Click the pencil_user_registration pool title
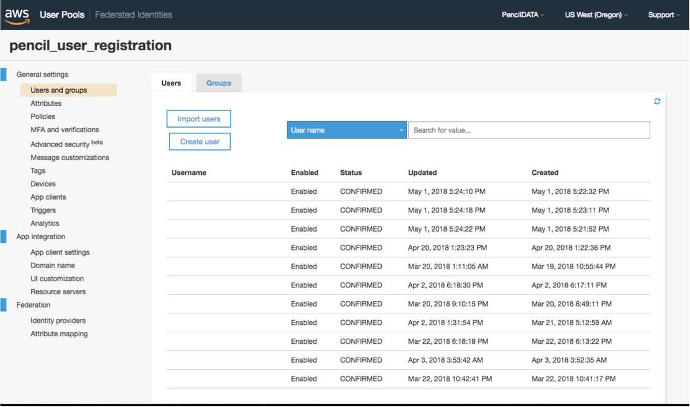The width and height of the screenshot is (690, 407). click(x=90, y=45)
